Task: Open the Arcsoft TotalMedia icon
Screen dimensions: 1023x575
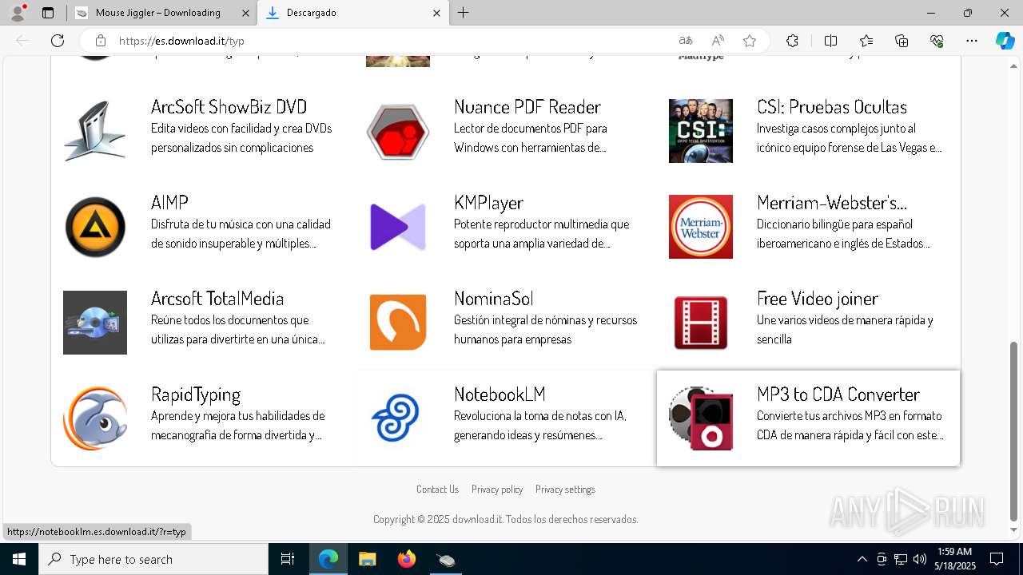Action: [x=95, y=323]
